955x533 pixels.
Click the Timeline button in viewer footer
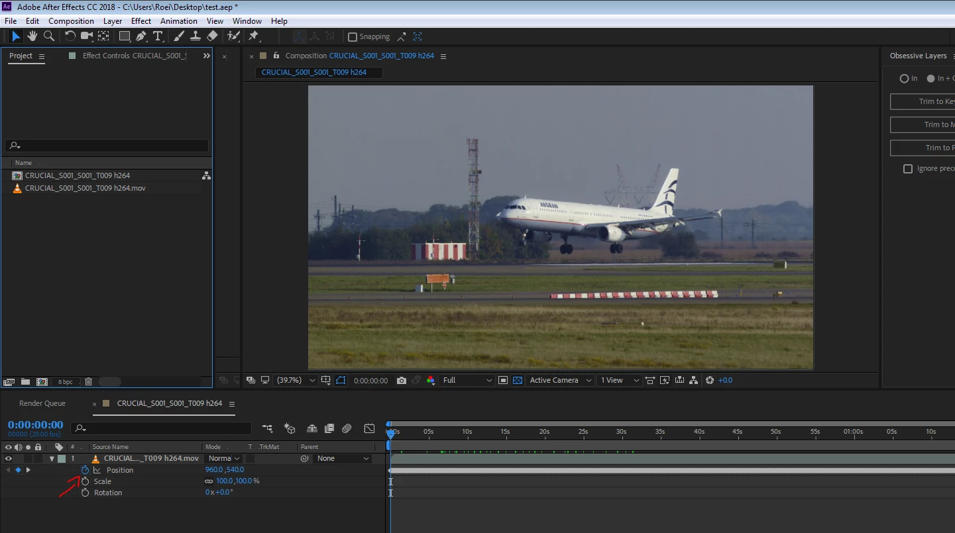coord(679,380)
